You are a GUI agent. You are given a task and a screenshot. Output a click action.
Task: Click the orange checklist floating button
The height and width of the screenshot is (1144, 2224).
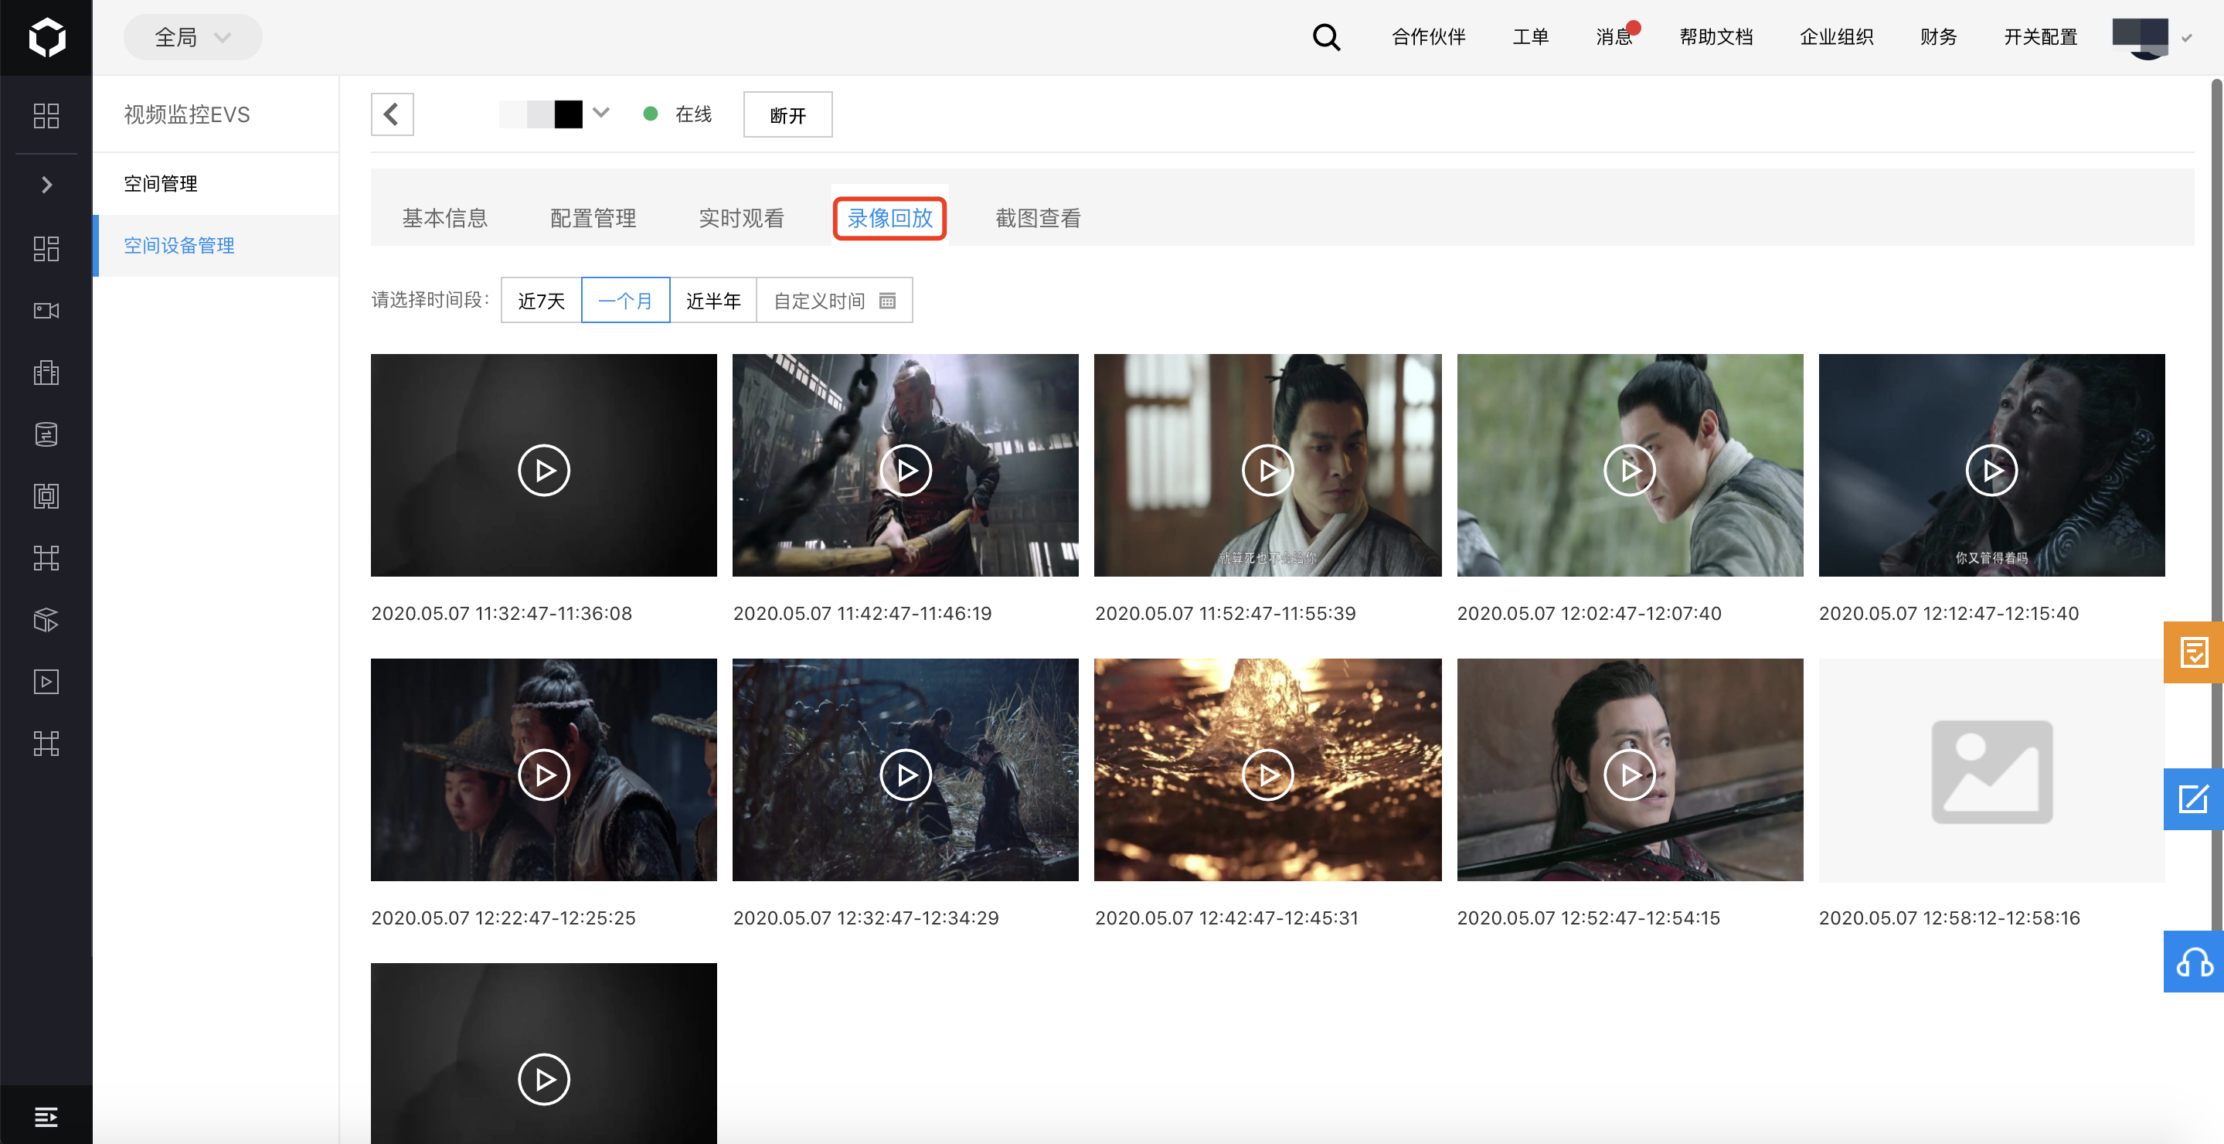click(x=2193, y=652)
